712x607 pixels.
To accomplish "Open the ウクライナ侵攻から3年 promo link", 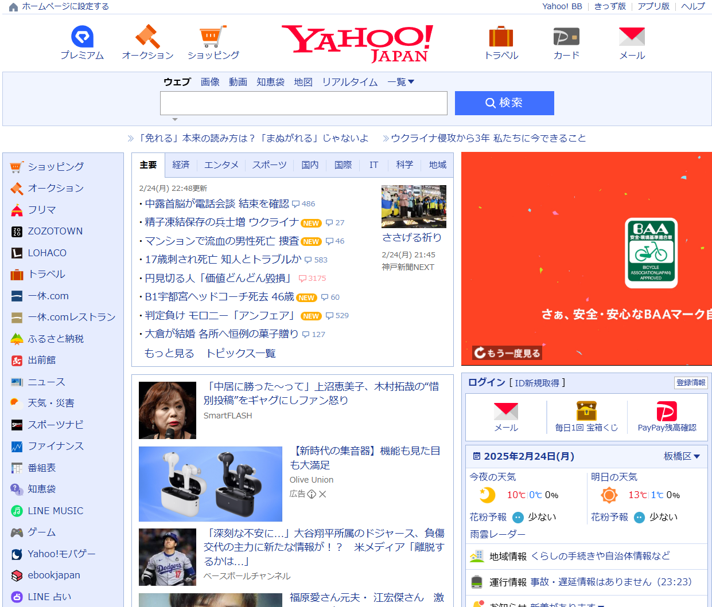I will 488,138.
